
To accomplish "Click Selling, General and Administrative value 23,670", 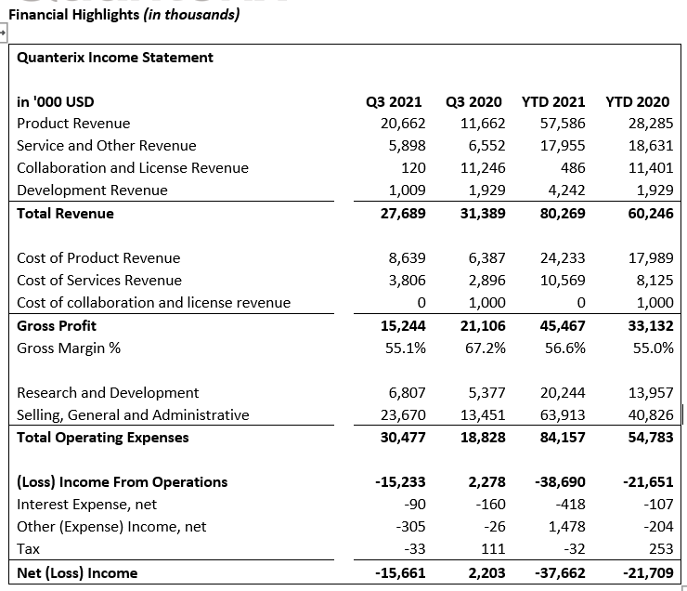I will [403, 414].
